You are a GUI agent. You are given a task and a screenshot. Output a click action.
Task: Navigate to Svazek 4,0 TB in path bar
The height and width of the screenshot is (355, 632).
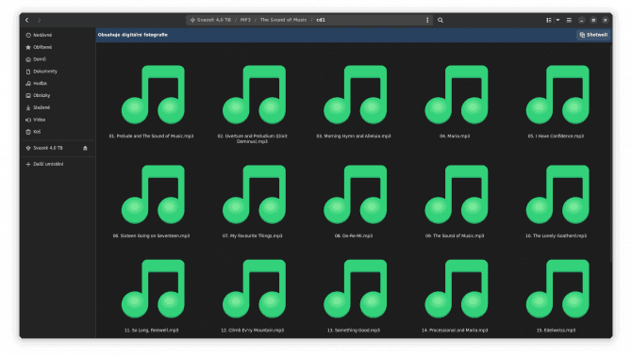pyautogui.click(x=210, y=20)
